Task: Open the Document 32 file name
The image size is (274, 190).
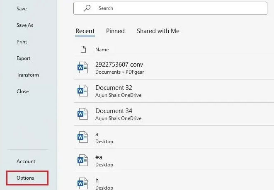Action: pyautogui.click(x=111, y=88)
